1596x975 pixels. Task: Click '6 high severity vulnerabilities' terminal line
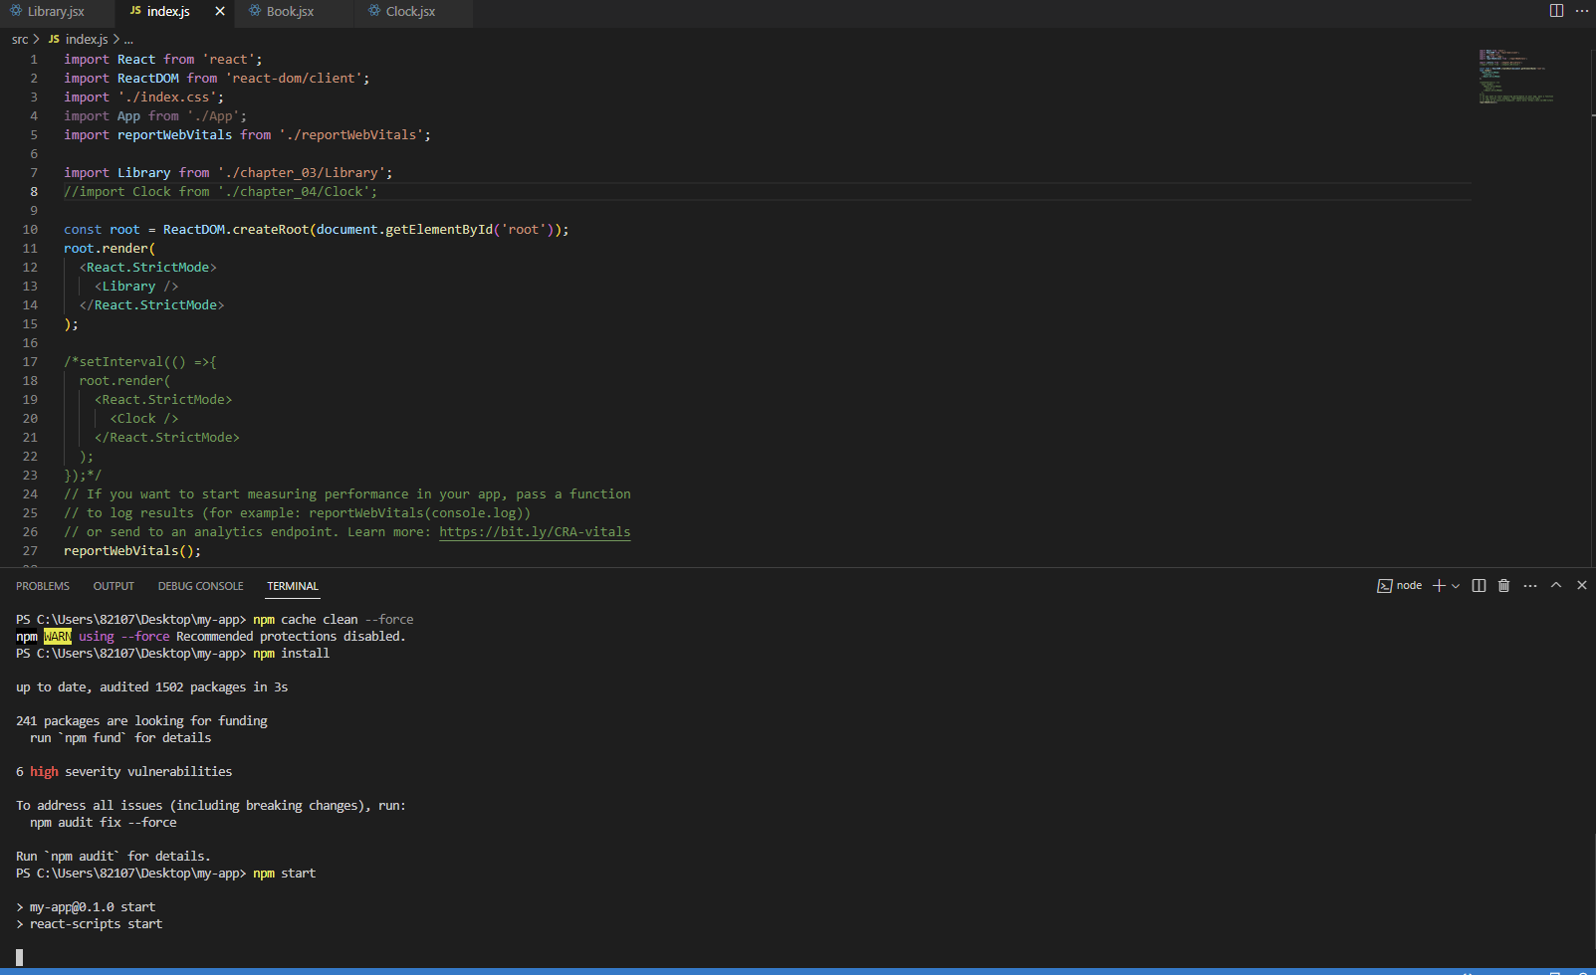click(x=123, y=771)
